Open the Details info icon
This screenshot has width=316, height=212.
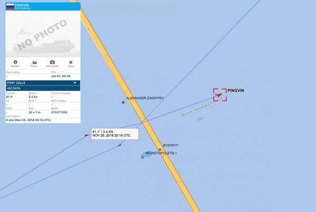(15, 62)
